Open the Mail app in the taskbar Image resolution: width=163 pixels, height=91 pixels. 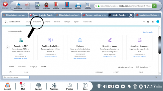tap(23, 86)
